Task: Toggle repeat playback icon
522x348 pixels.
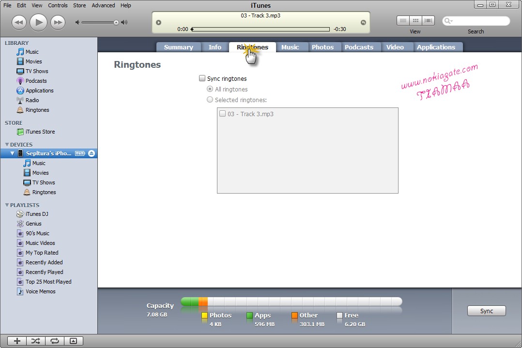Action: [x=54, y=341]
